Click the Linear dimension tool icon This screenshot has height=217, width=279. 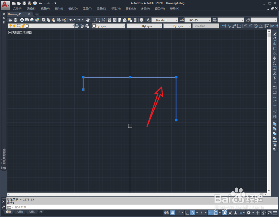tap(224, 26)
